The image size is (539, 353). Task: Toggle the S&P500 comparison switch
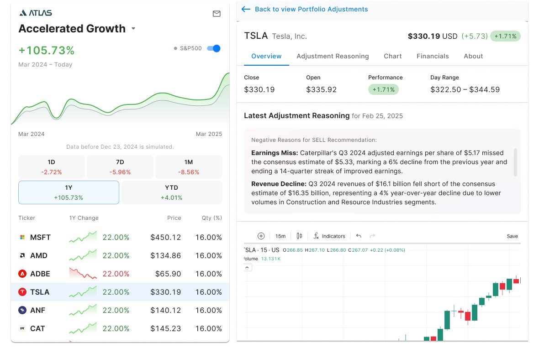[x=213, y=48]
